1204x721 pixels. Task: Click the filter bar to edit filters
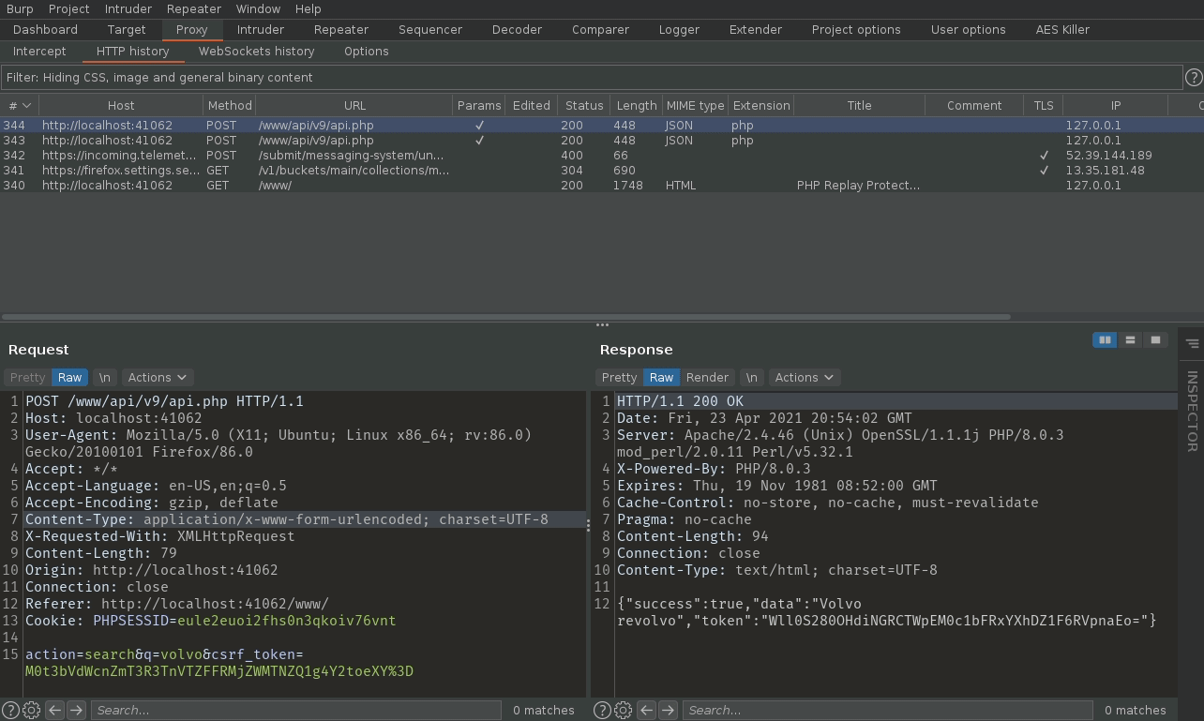tap(591, 78)
